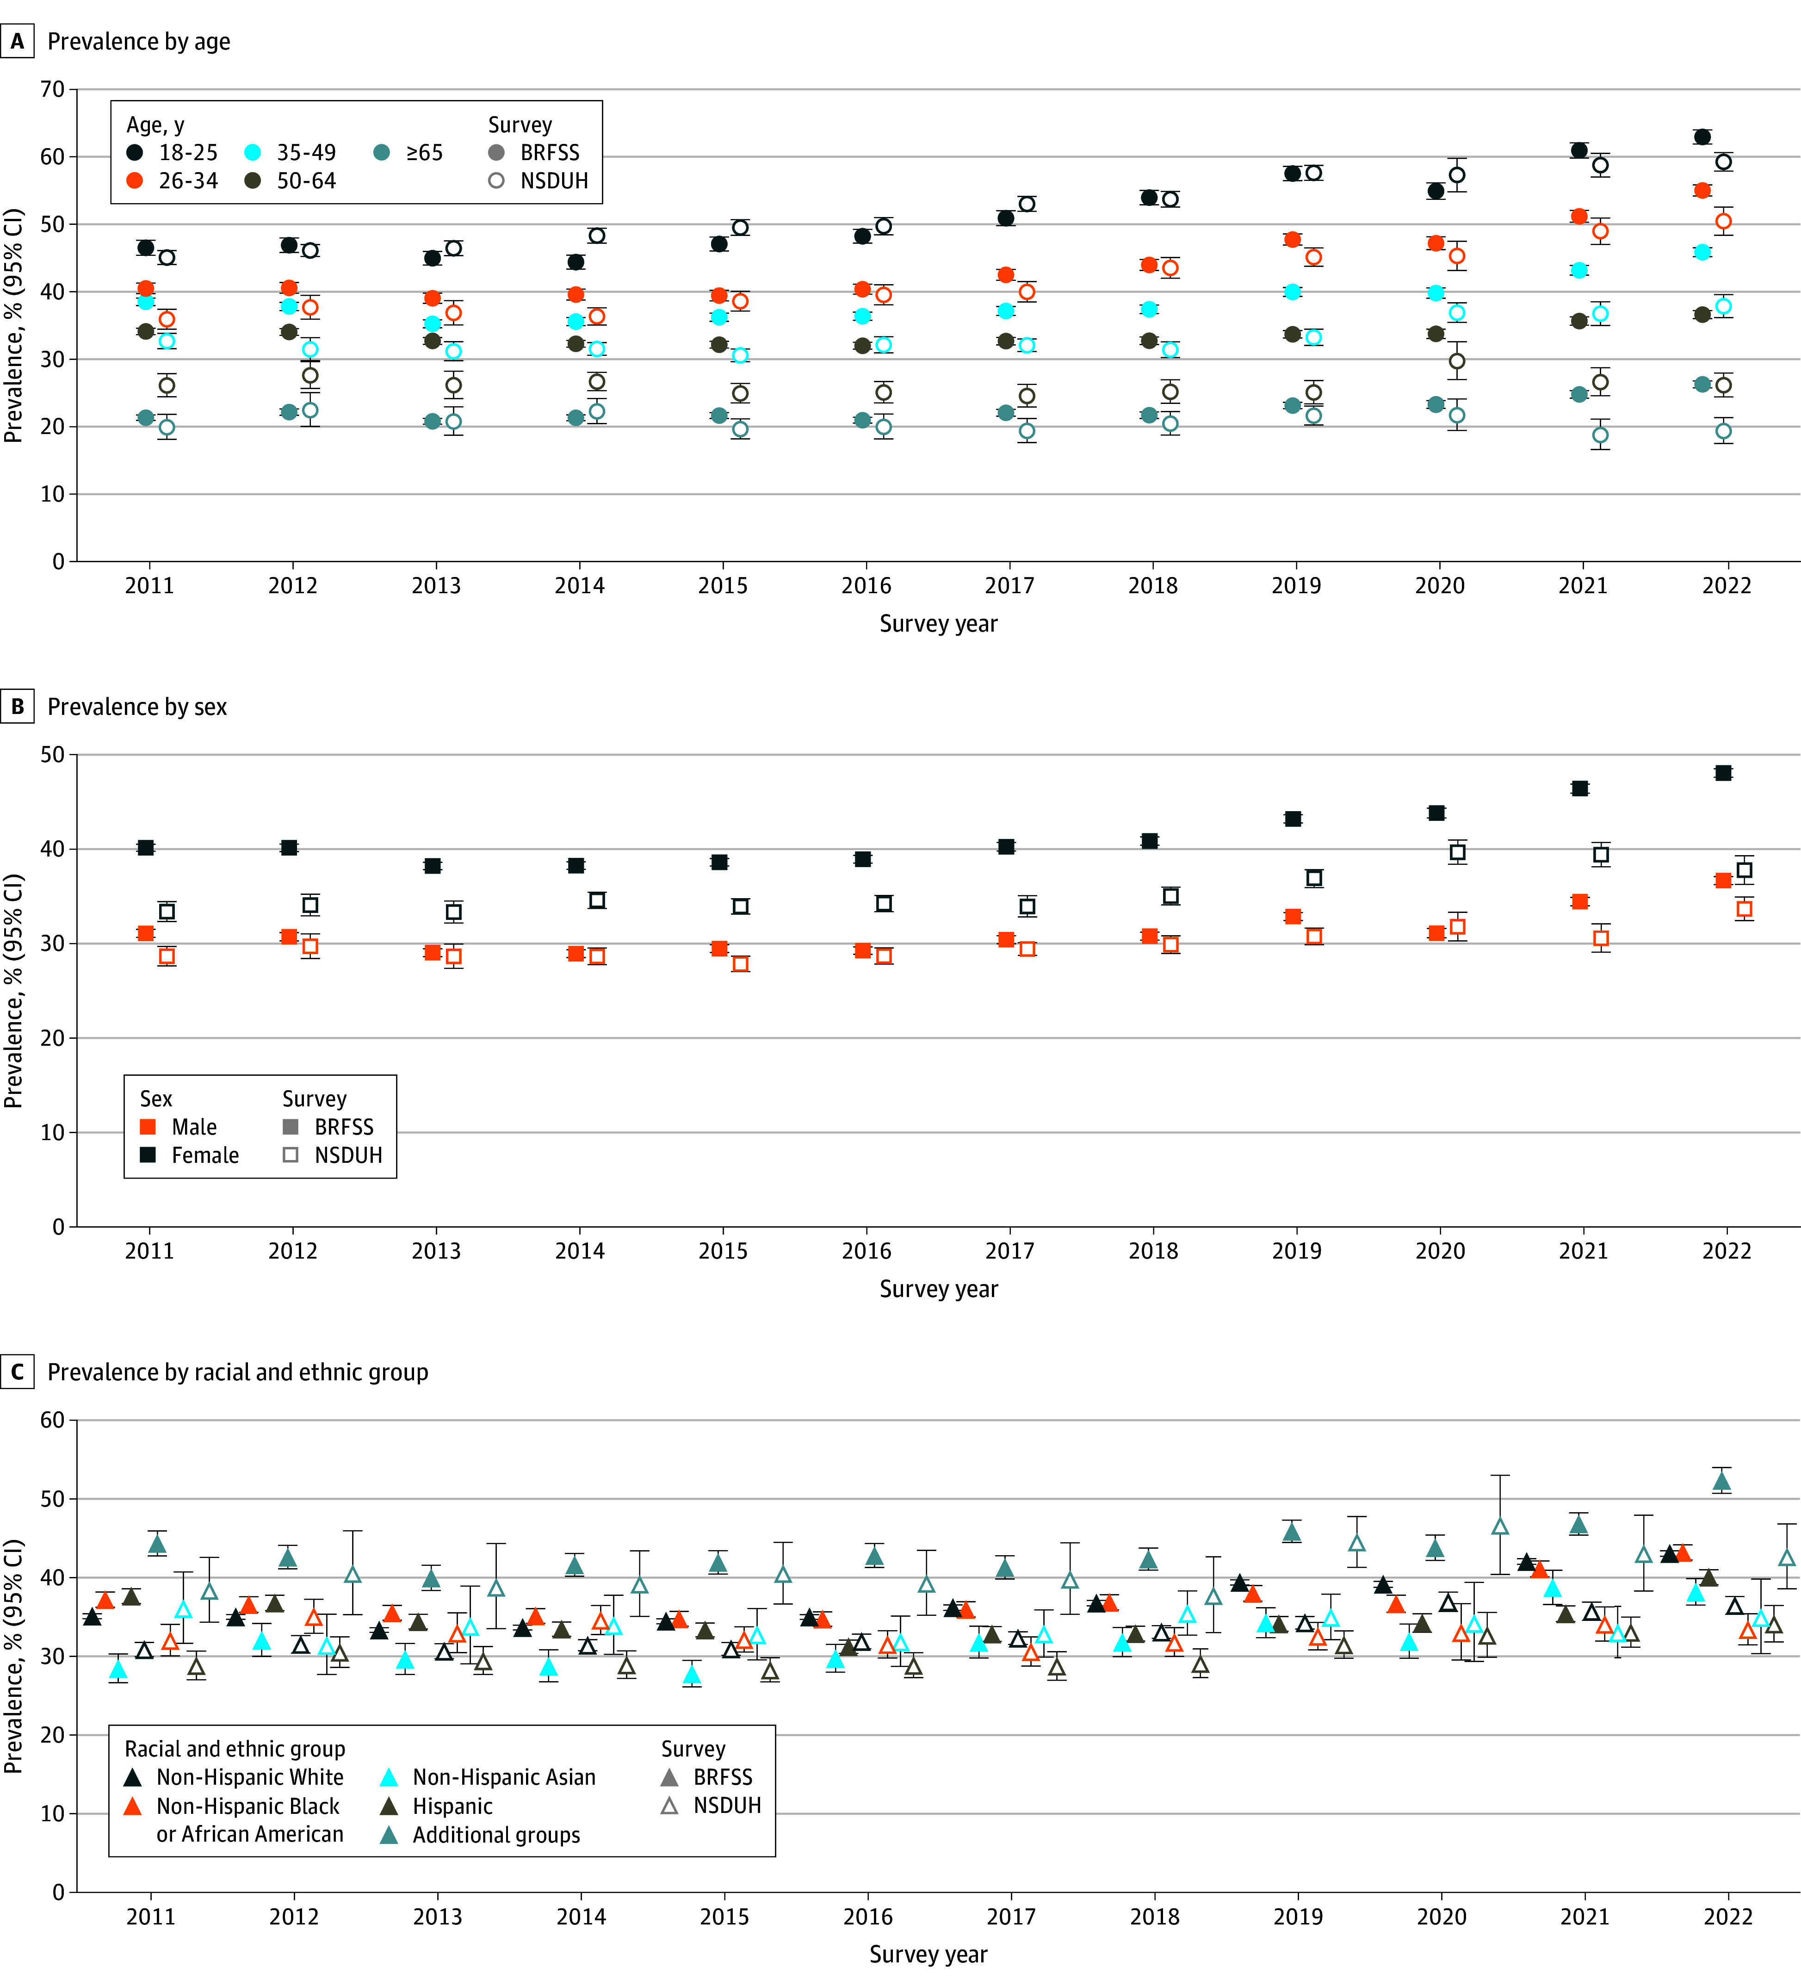Click the Non-Hispanic Asian cyan triangle marker

point(389,1778)
